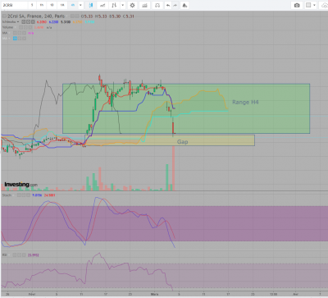Remove the Ichimoku indicator
This screenshot has height=298, width=328.
coord(33,22)
